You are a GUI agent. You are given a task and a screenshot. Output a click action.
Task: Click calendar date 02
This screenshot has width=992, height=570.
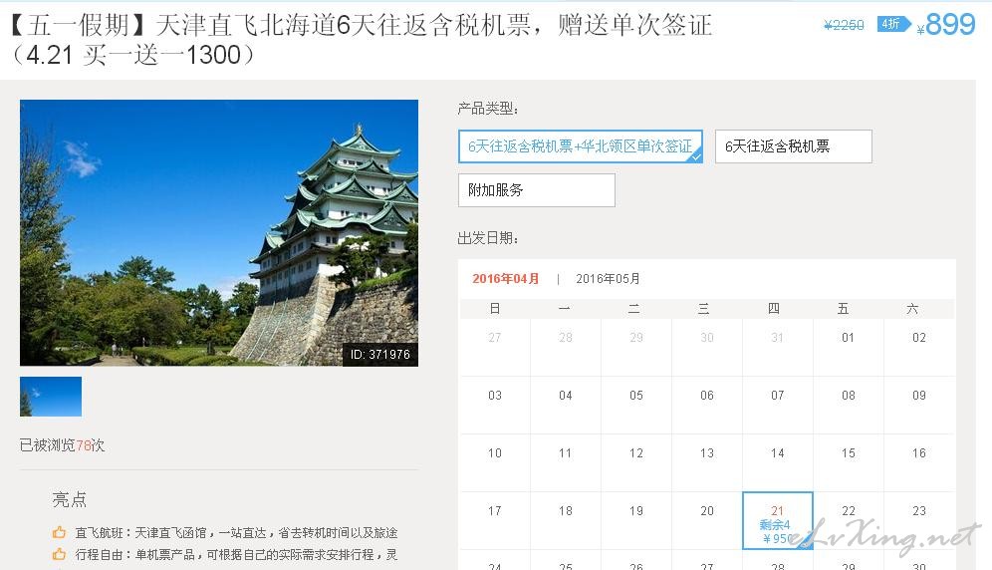[918, 338]
